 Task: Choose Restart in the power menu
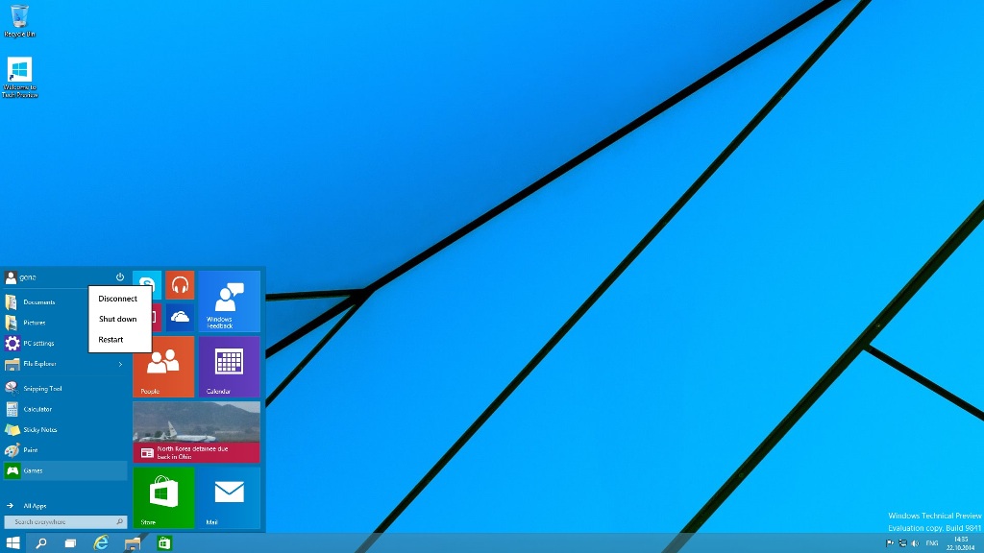click(111, 339)
